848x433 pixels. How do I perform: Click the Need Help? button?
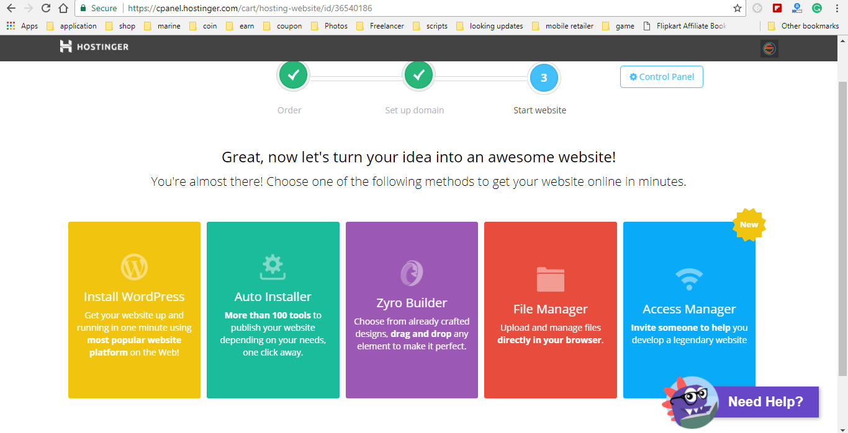pyautogui.click(x=765, y=401)
